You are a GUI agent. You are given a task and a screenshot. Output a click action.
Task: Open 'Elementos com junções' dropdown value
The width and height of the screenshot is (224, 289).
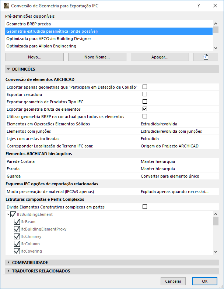click(x=171, y=131)
